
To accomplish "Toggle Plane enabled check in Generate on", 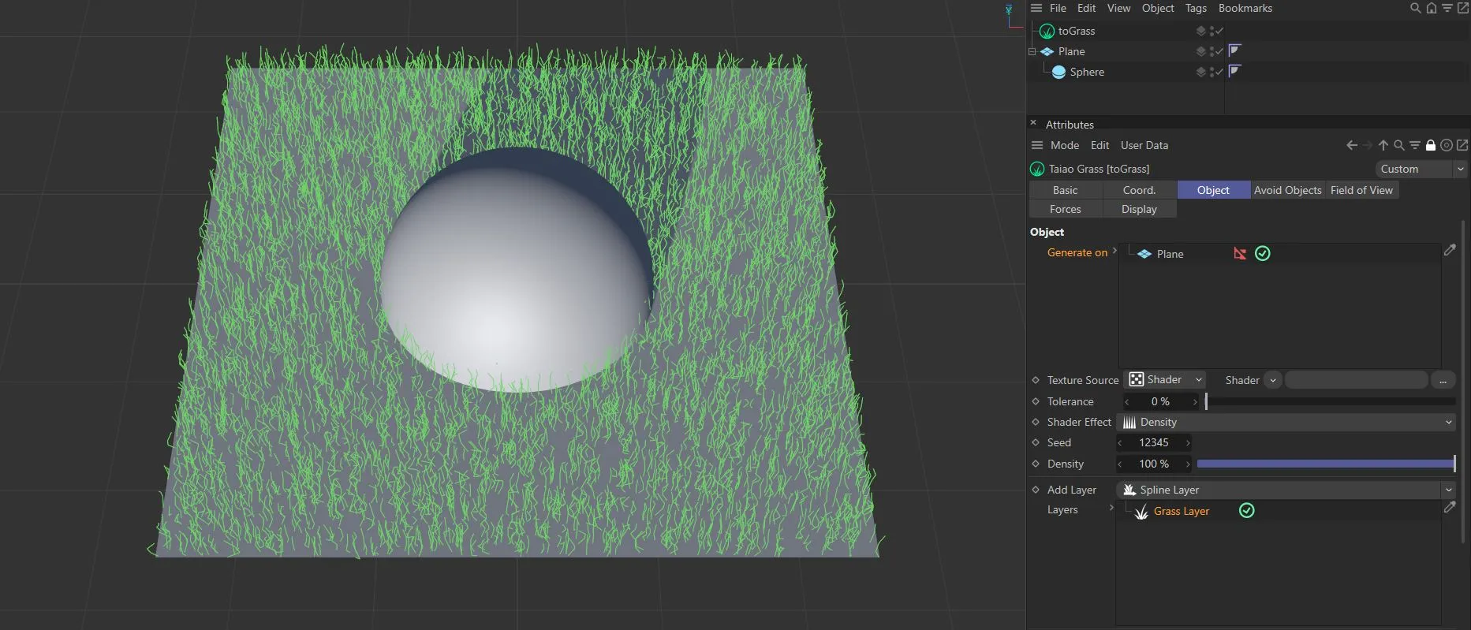I will click(1263, 253).
